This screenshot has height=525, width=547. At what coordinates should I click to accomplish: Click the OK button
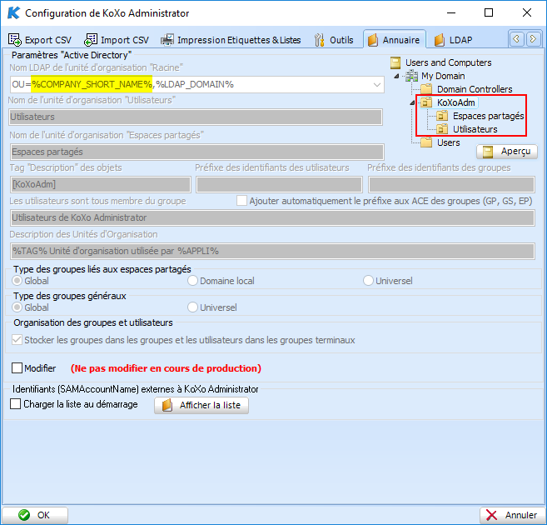35,515
